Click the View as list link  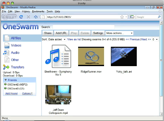tap(74, 39)
